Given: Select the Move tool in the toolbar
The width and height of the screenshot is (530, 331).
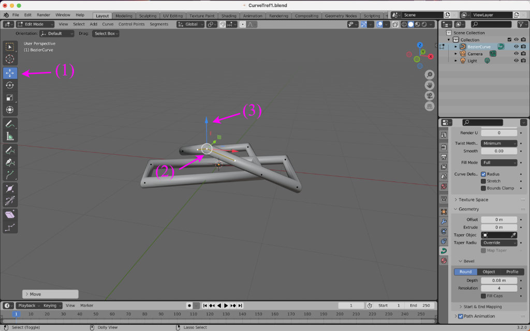Looking at the screenshot, I should pyautogui.click(x=10, y=73).
